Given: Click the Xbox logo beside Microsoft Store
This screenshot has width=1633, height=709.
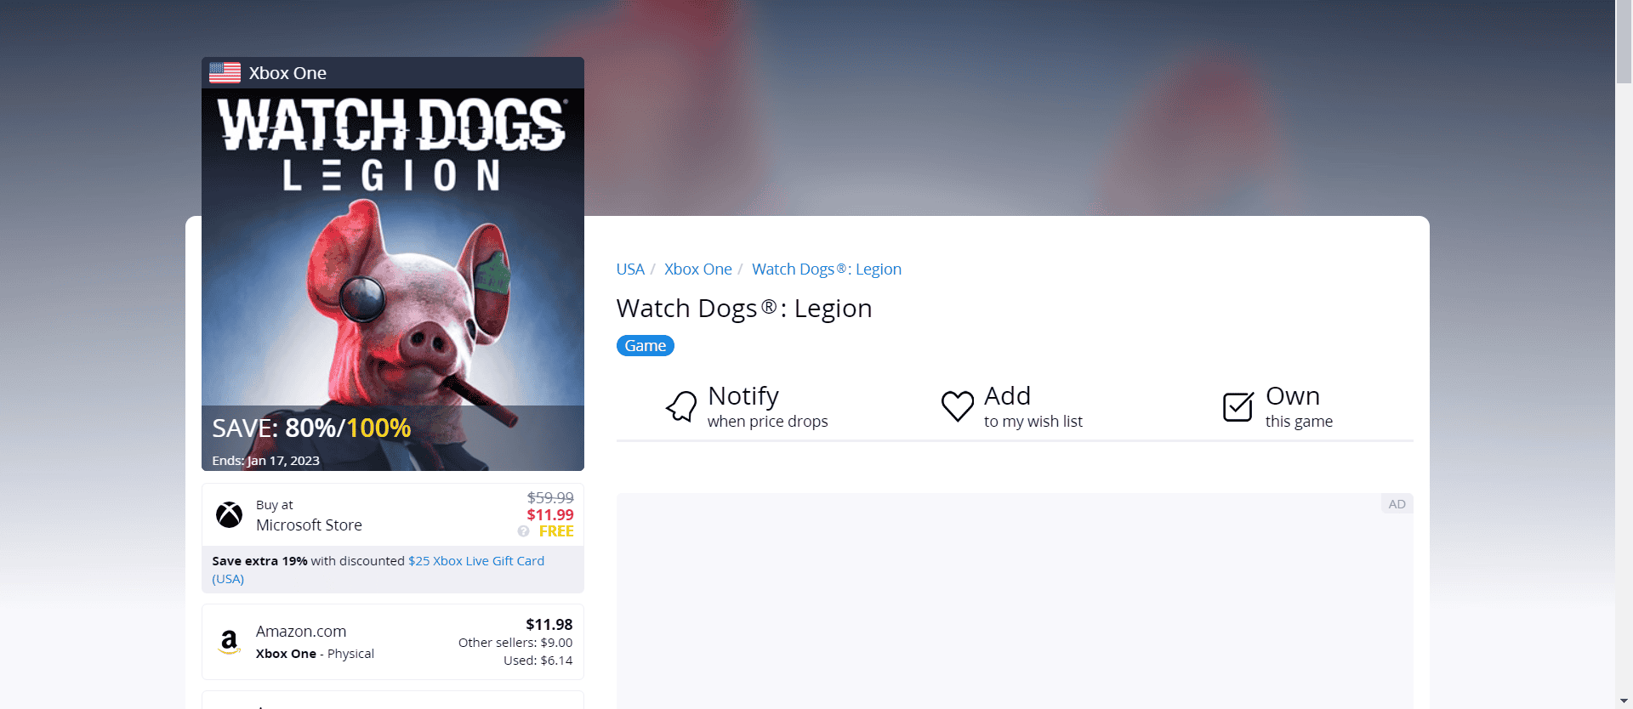Looking at the screenshot, I should (229, 514).
